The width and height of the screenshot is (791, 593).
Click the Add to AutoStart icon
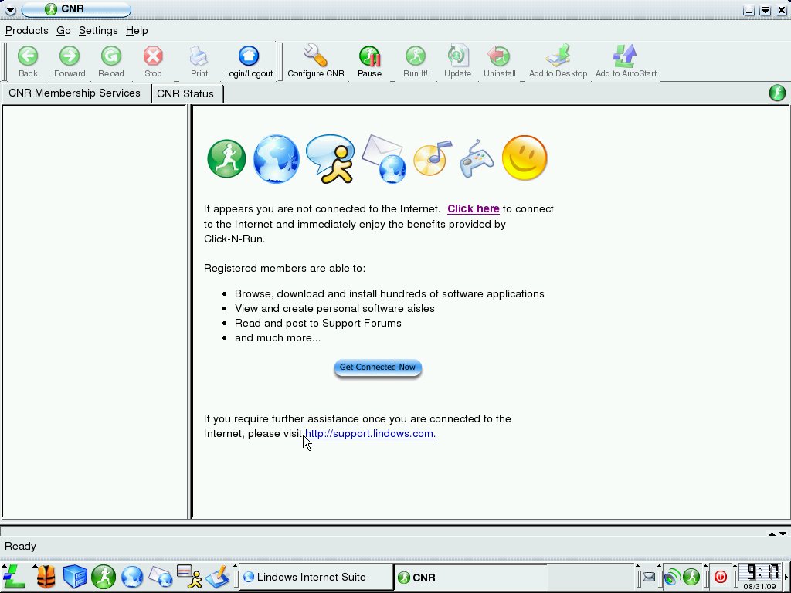pyautogui.click(x=626, y=62)
